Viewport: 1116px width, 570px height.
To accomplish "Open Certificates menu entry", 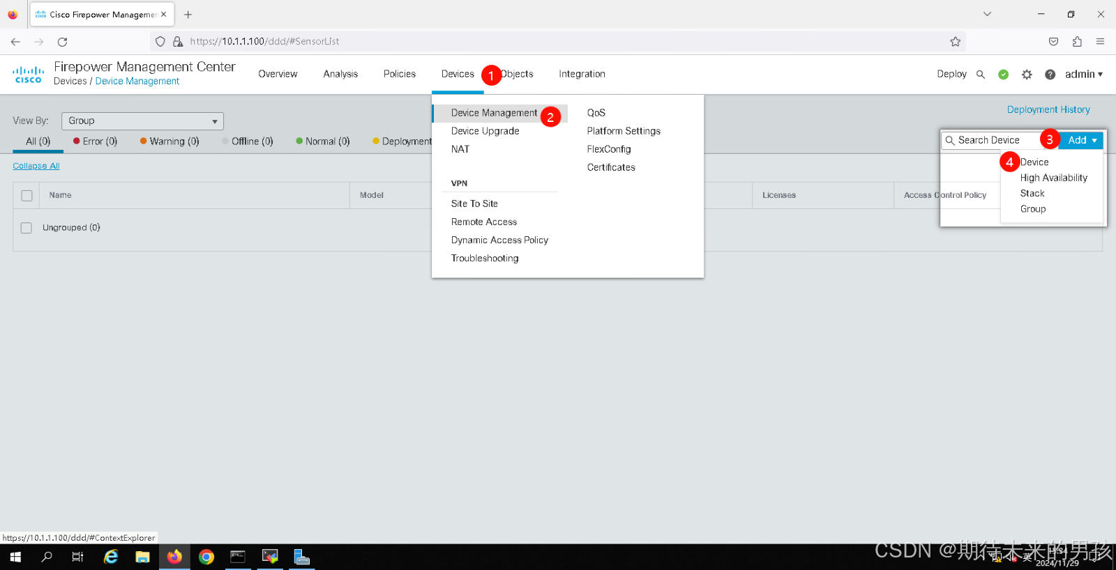I will click(x=611, y=167).
